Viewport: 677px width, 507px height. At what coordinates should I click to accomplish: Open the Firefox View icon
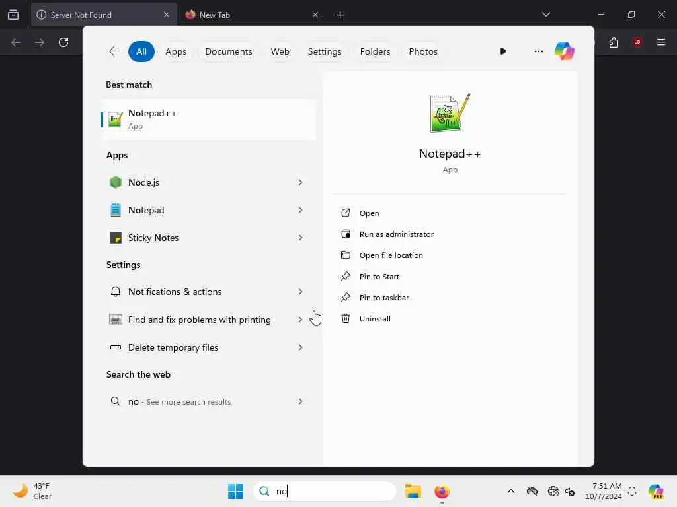pyautogui.click(x=13, y=15)
